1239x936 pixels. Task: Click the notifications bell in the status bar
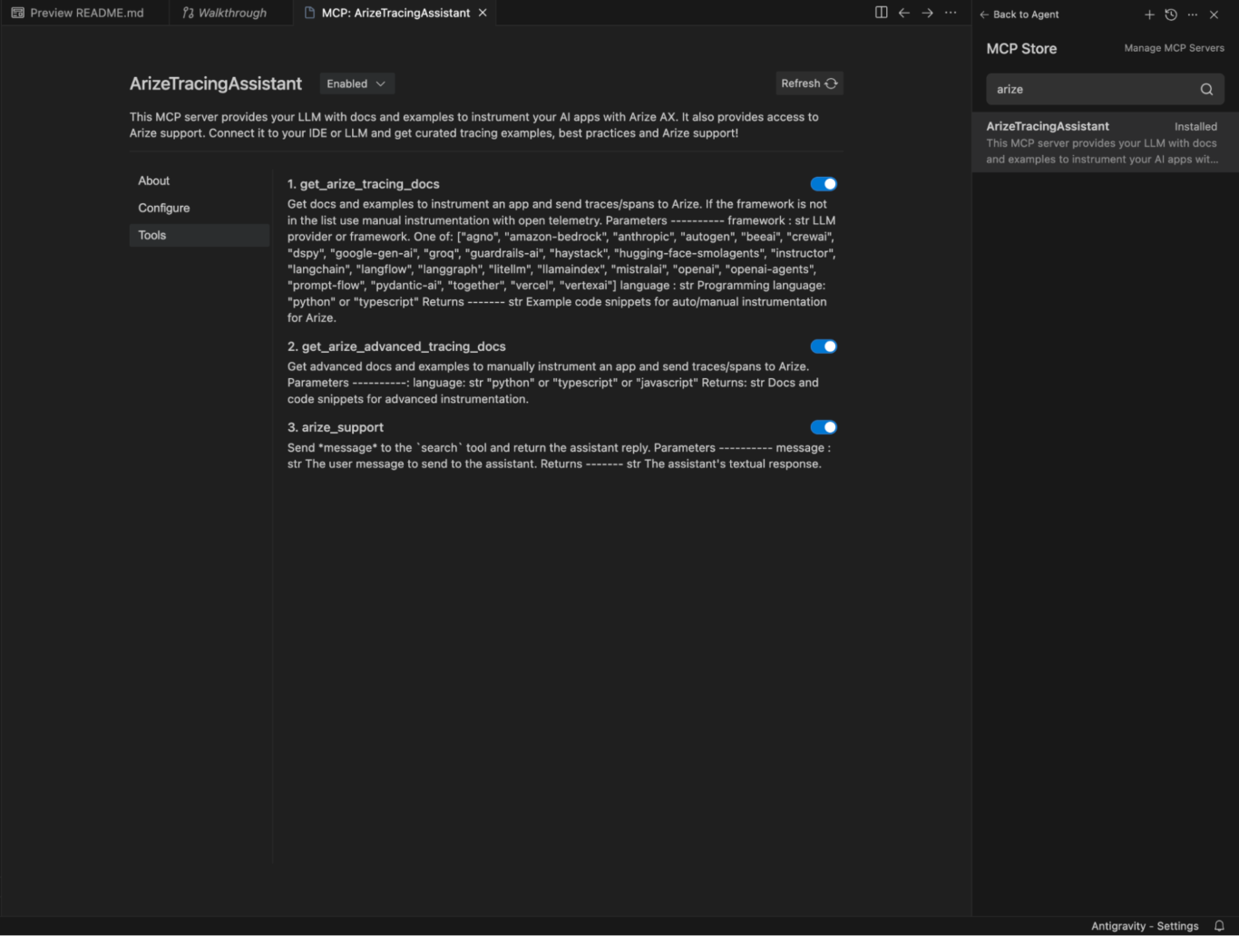1218,925
